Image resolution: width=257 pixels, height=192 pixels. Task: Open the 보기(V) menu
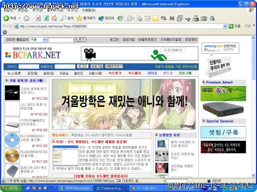[38, 10]
